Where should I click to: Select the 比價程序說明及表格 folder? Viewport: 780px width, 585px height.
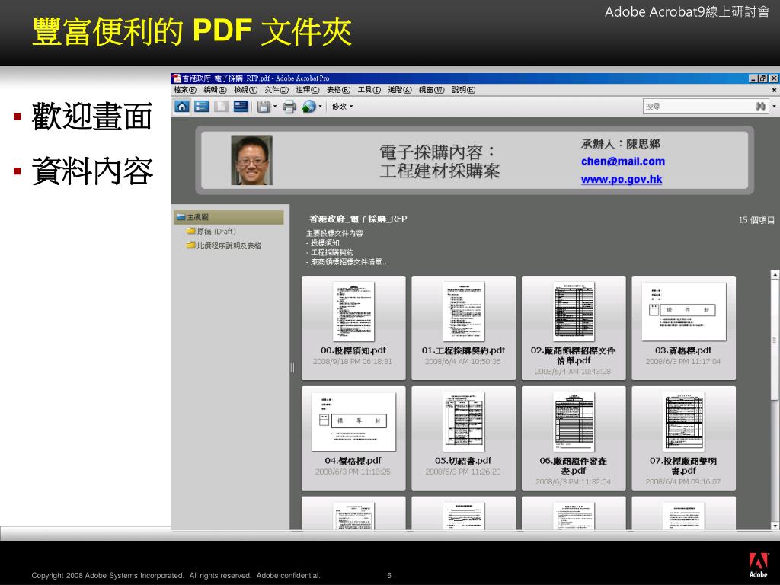[x=224, y=246]
